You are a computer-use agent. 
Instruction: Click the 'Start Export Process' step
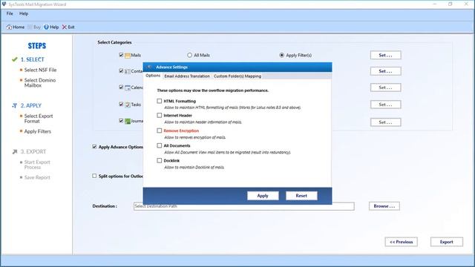[x=37, y=165]
